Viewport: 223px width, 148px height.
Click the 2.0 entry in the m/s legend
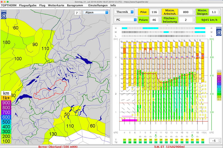click(x=219, y=89)
